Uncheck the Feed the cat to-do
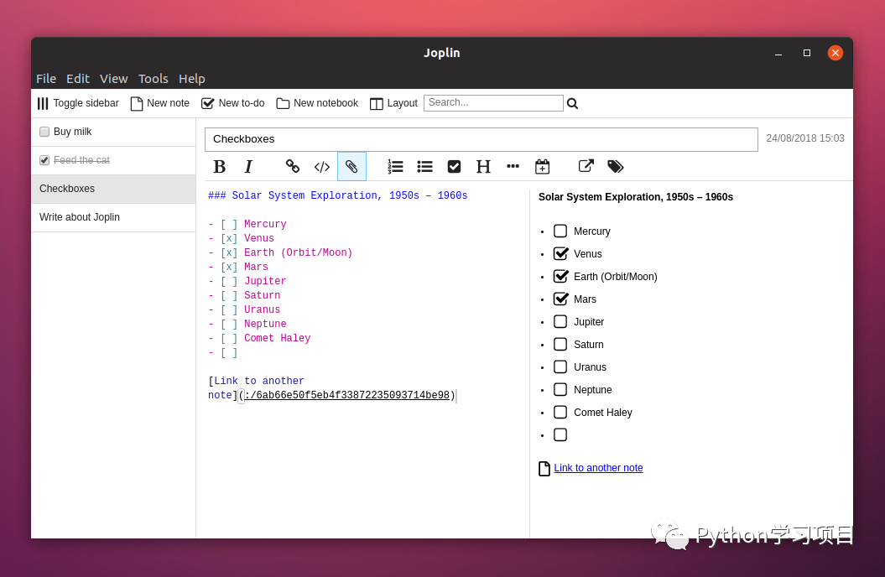885x577 pixels. pyautogui.click(x=44, y=160)
